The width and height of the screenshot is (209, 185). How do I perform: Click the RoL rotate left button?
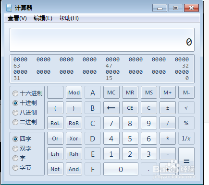pos(55,123)
